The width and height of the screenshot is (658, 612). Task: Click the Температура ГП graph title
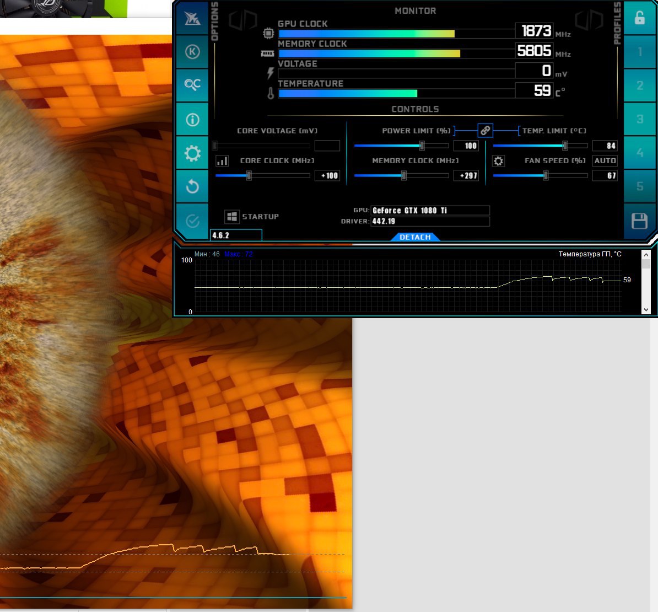point(590,254)
